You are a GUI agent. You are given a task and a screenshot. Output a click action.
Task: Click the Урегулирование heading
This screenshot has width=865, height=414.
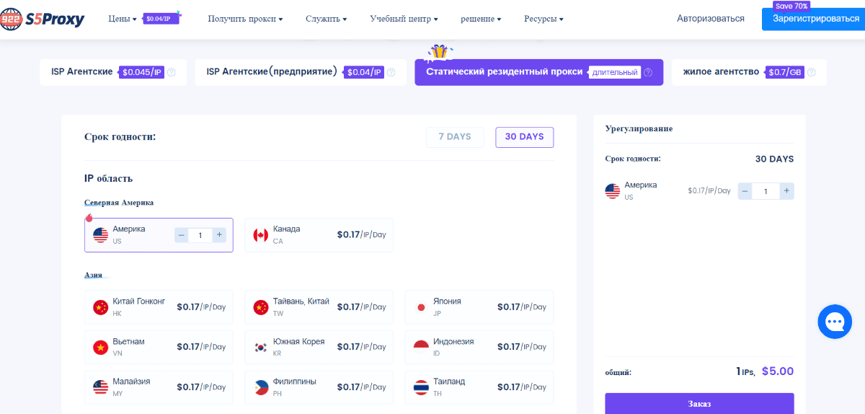click(639, 128)
